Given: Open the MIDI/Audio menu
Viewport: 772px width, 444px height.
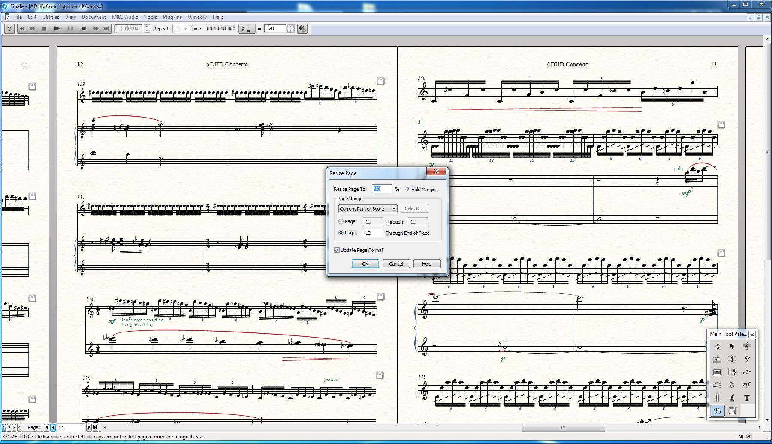Looking at the screenshot, I should 125,17.
